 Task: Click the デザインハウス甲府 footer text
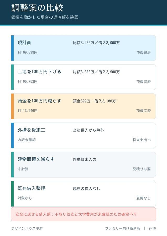click(27, 228)
